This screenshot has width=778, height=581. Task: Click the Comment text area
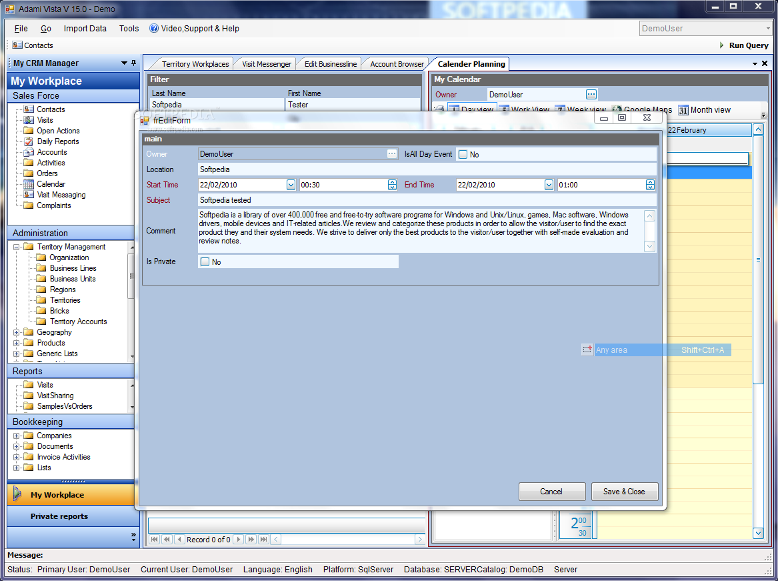421,230
